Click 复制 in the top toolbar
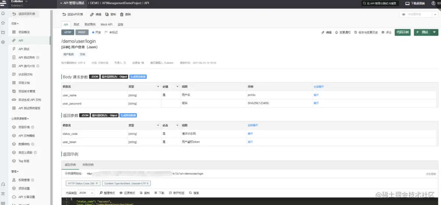This screenshot has height=205, width=441. (x=110, y=14)
